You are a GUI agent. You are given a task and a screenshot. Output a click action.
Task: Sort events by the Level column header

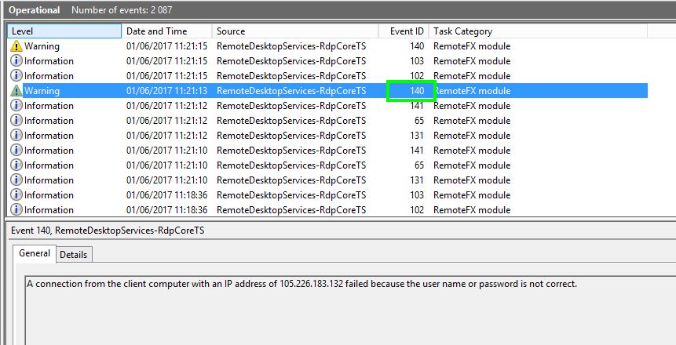point(64,31)
